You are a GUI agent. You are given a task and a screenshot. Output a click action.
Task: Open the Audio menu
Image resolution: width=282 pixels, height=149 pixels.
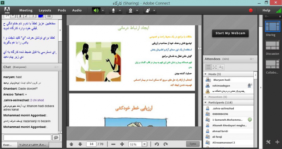(x=77, y=10)
